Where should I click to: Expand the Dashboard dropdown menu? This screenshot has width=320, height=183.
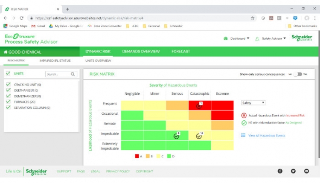coord(236,38)
